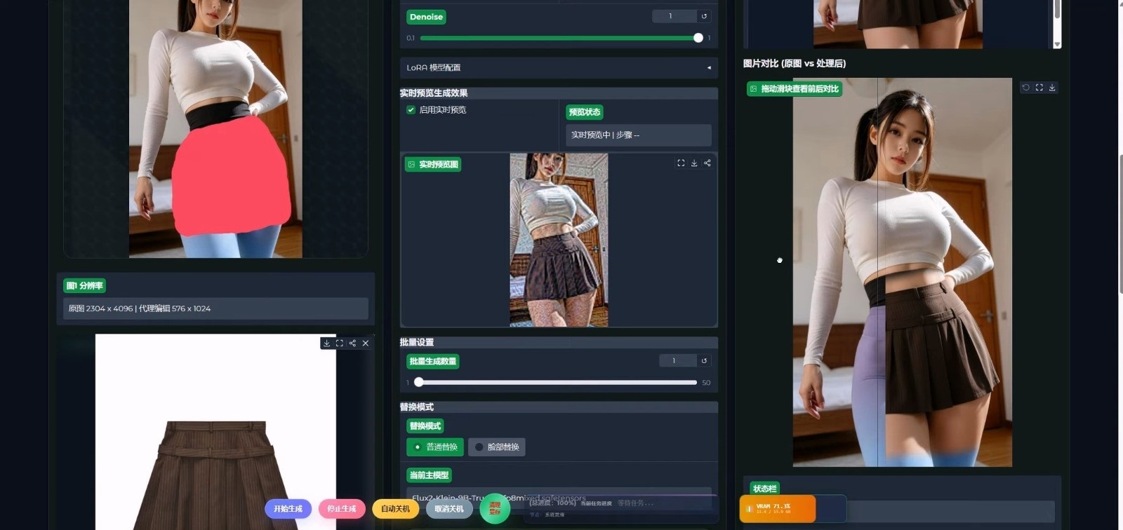View the comparison image in fullscreen
The height and width of the screenshot is (530, 1123).
(1039, 88)
